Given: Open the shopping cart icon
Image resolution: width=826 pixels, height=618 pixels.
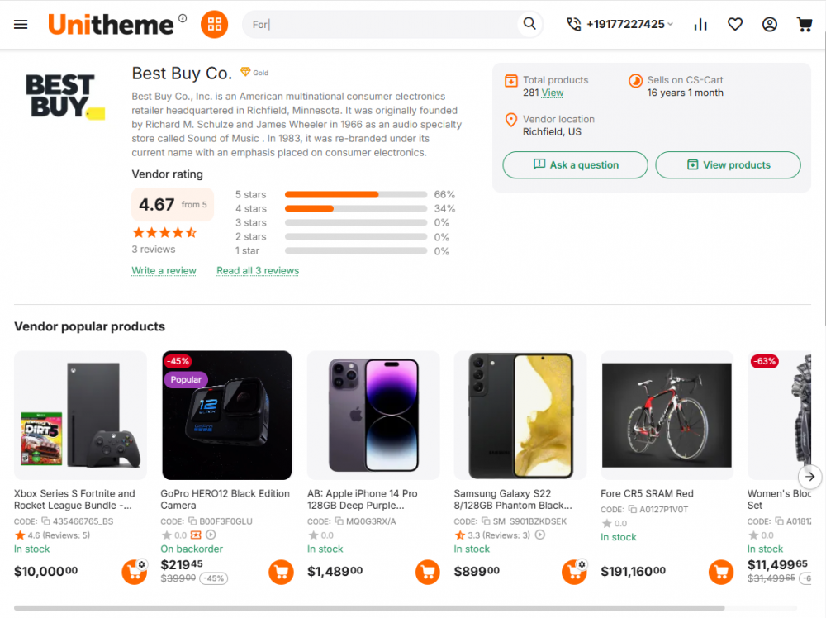Looking at the screenshot, I should (804, 25).
